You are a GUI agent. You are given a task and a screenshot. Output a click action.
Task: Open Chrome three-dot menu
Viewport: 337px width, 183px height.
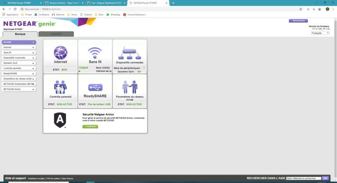point(333,9)
